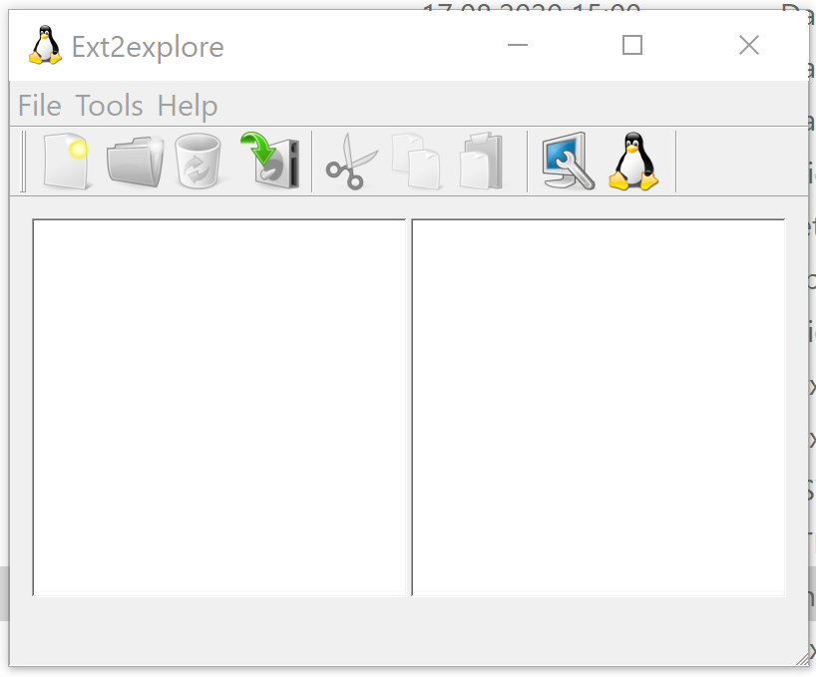This screenshot has height=677, width=816.
Task: Click the green arrow save-to-disk icon
Action: (x=268, y=161)
